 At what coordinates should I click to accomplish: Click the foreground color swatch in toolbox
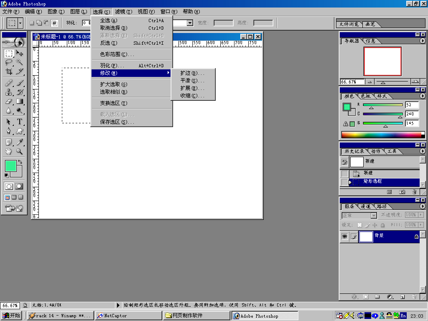(x=10, y=166)
